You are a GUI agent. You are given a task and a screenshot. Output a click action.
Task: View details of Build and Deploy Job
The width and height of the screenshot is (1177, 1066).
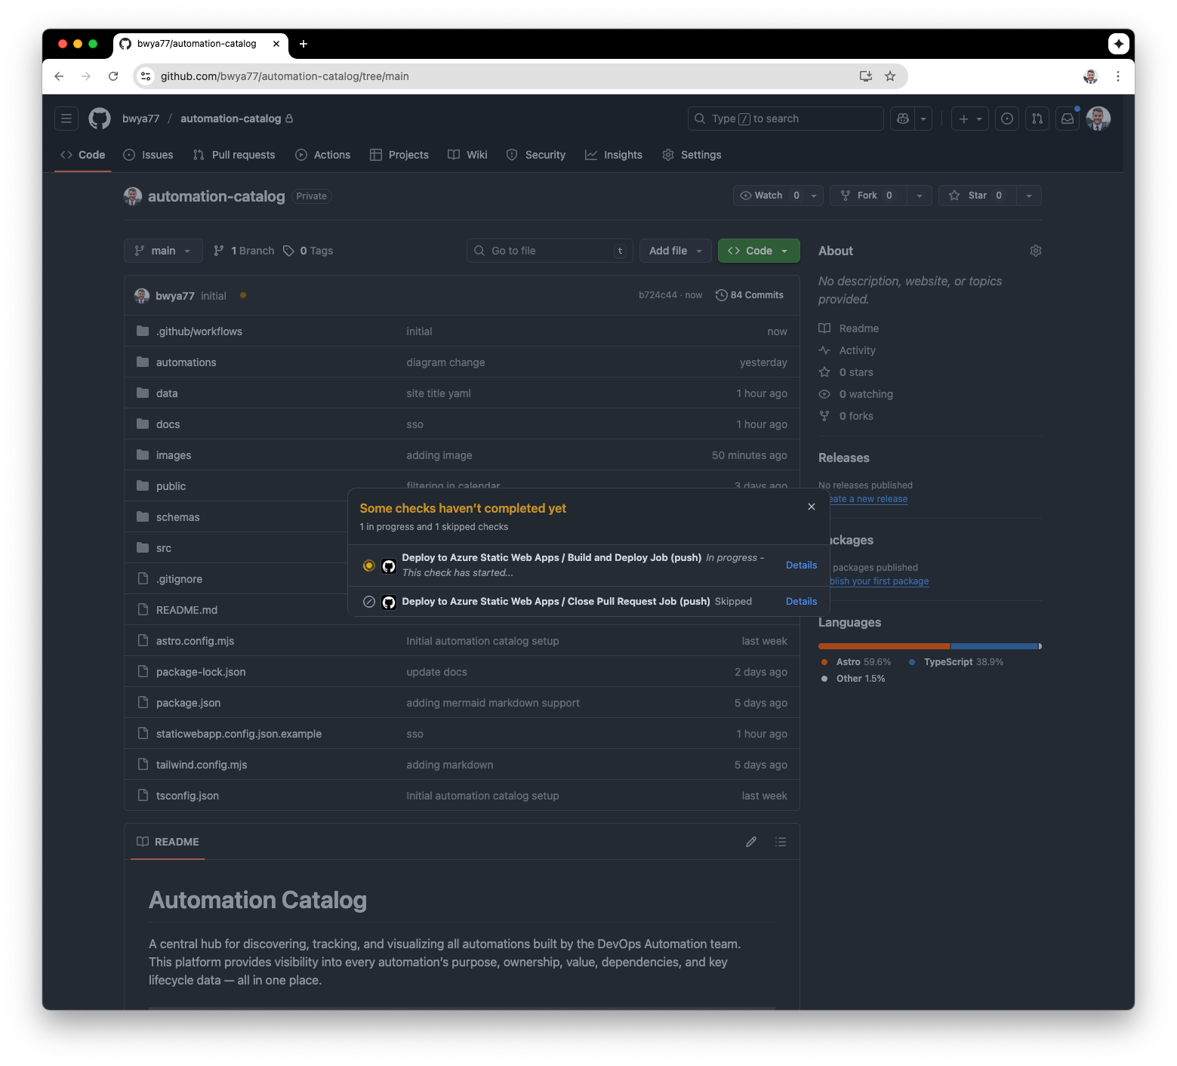click(801, 565)
